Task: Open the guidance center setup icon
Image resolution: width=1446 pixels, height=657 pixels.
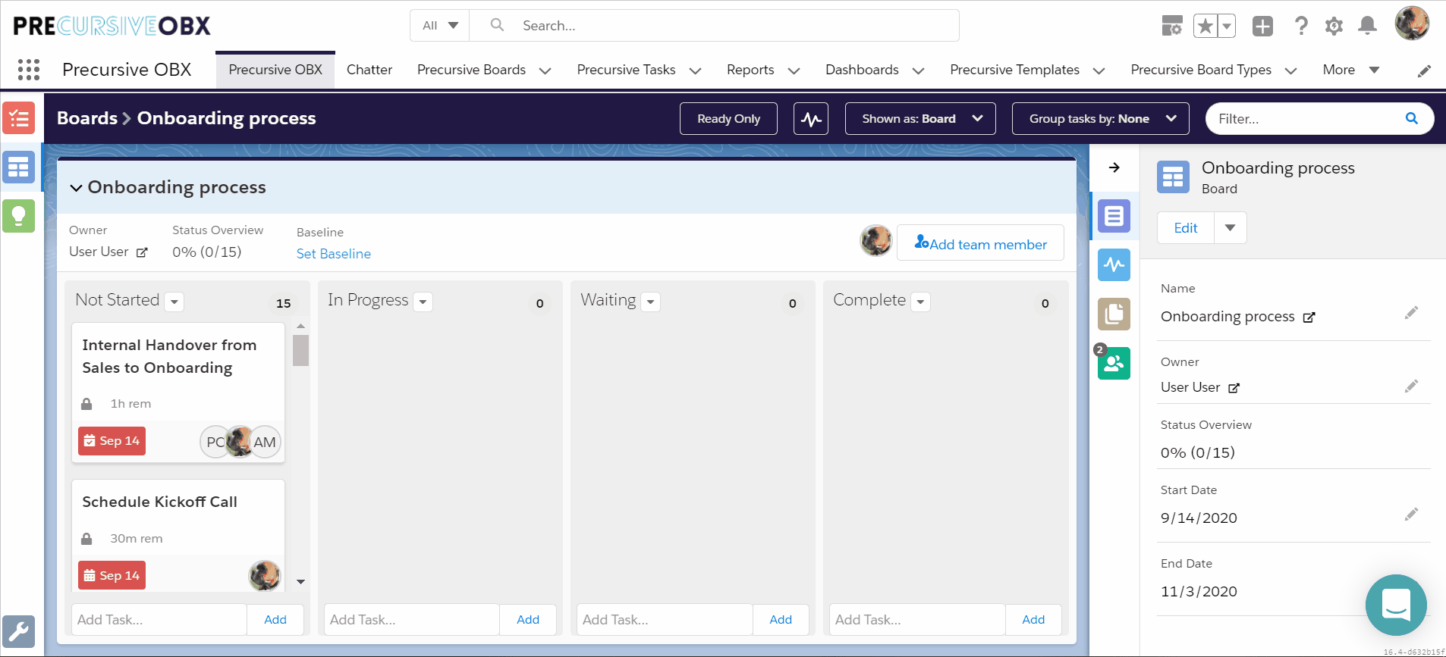Action: tap(1172, 26)
